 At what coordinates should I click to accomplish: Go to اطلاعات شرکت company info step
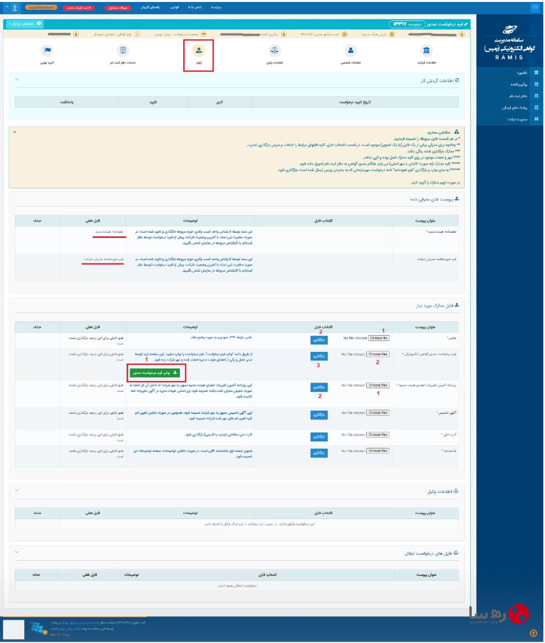coord(426,50)
